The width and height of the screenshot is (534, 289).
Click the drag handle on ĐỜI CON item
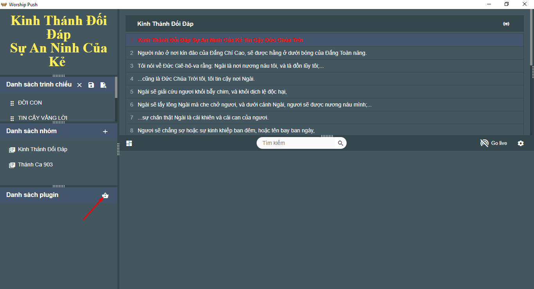click(12, 103)
